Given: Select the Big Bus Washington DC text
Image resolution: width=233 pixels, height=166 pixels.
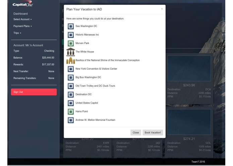Looking at the screenshot, I should click(88, 77).
